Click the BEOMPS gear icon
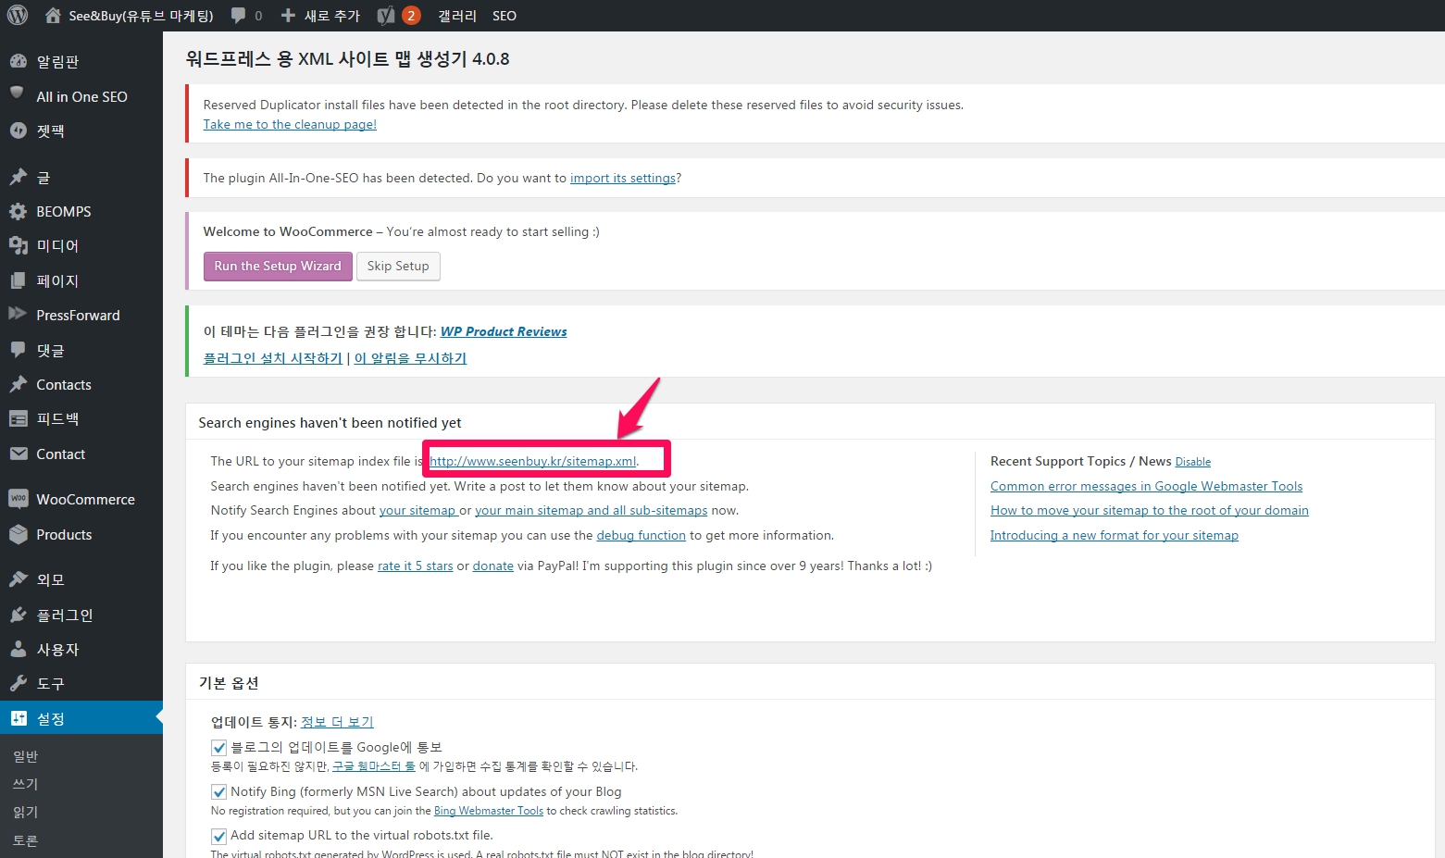This screenshot has height=858, width=1445. (19, 211)
